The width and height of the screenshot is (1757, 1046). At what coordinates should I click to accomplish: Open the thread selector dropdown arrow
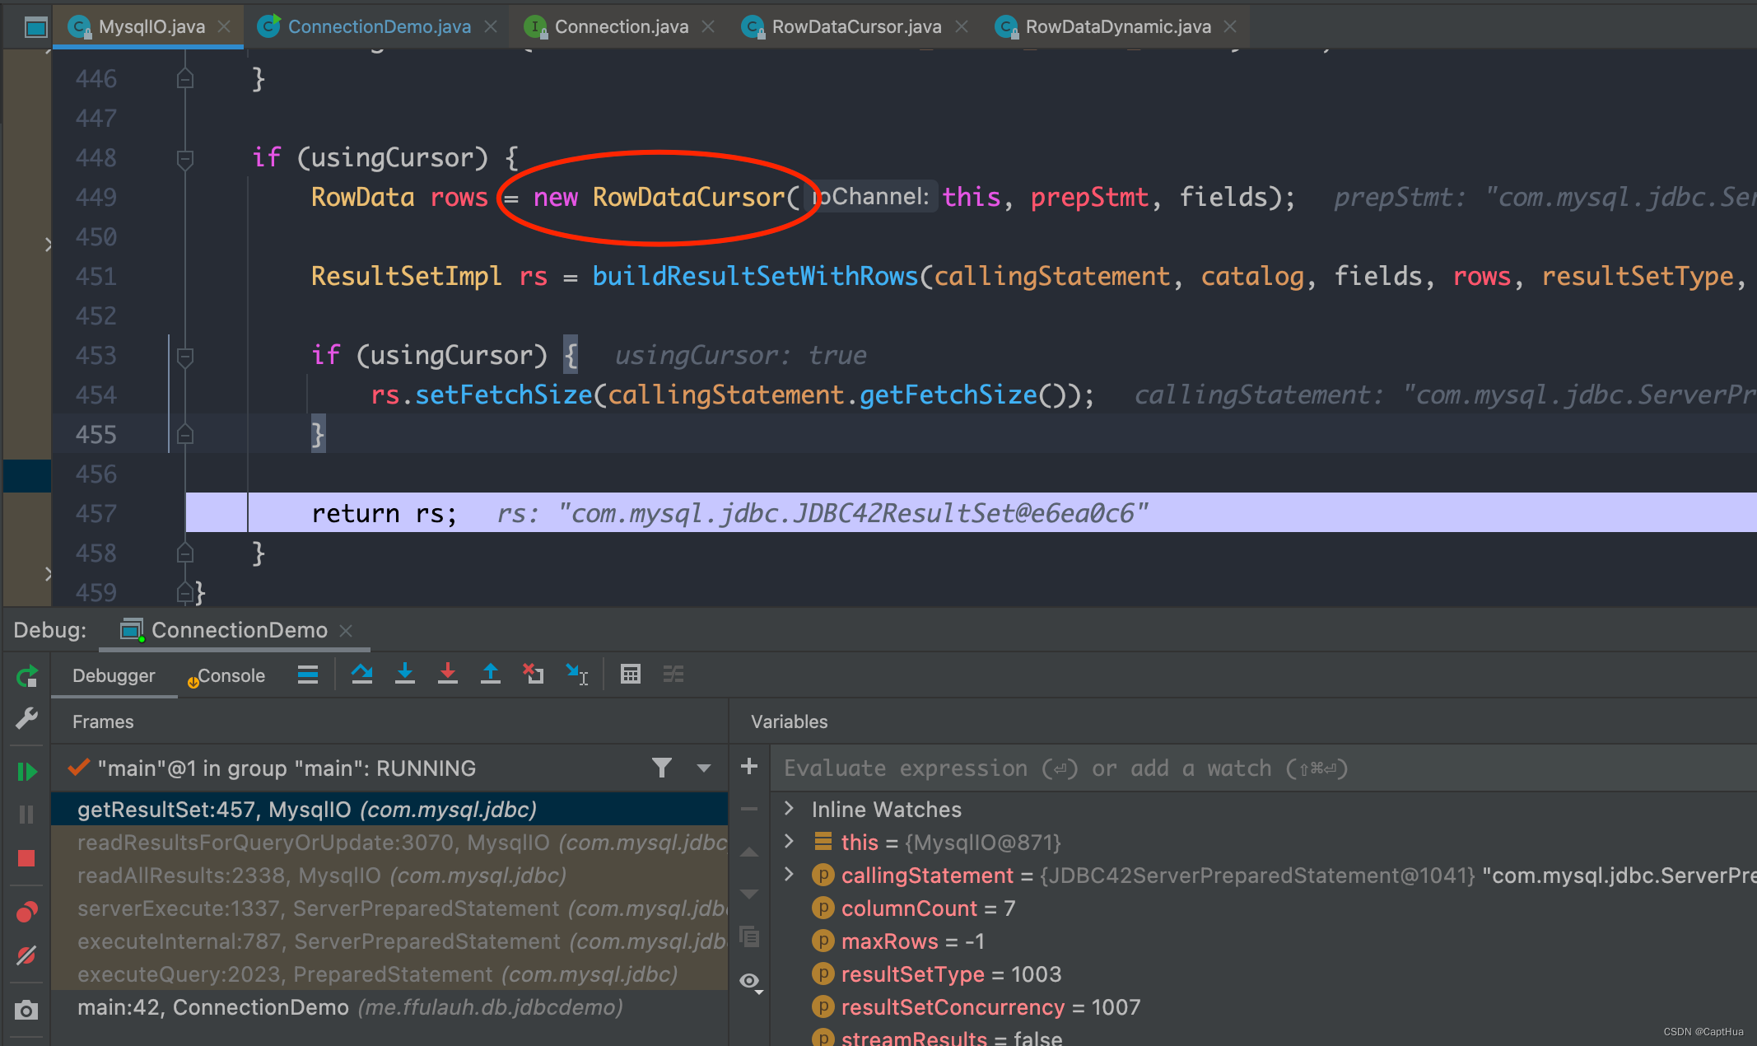pyautogui.click(x=703, y=768)
